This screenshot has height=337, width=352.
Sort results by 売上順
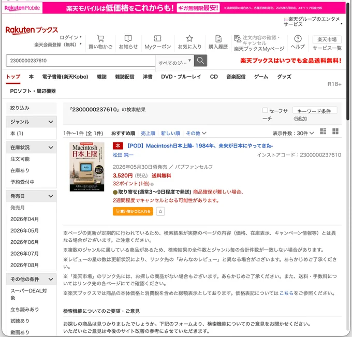pos(148,133)
